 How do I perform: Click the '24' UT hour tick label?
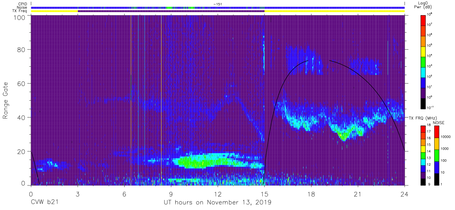click(x=405, y=194)
